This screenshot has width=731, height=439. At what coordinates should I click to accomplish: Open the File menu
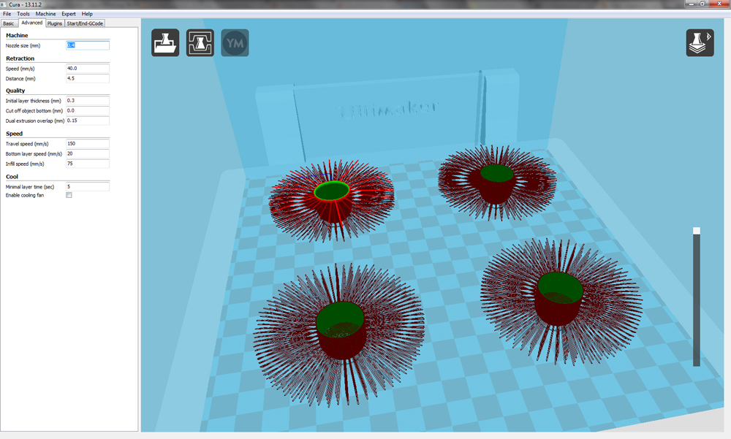click(x=7, y=14)
